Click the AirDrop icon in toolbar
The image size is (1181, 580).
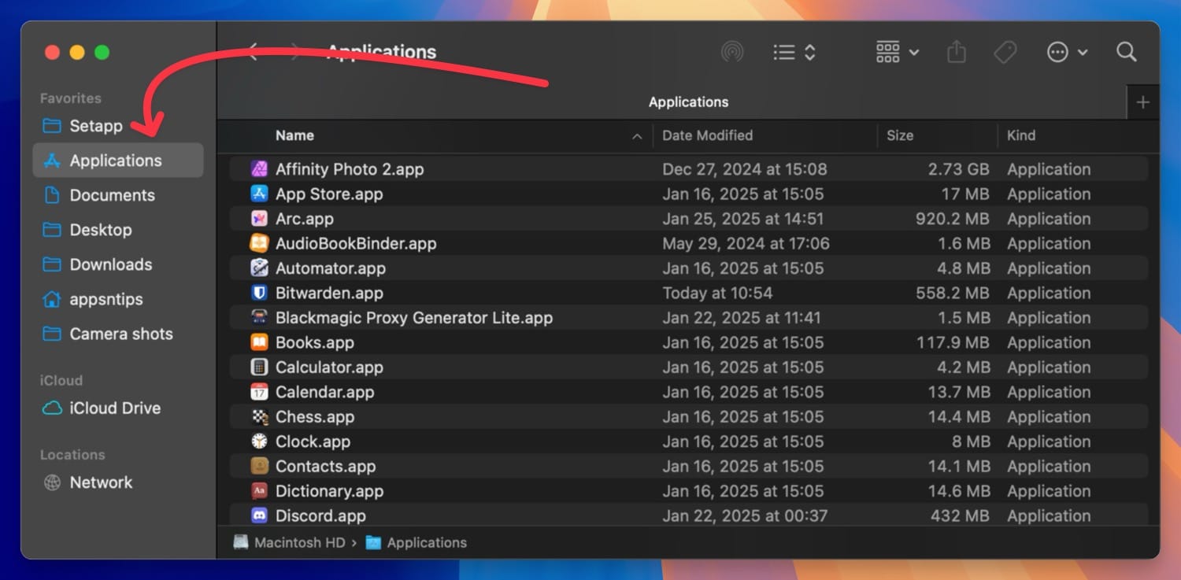pos(732,53)
